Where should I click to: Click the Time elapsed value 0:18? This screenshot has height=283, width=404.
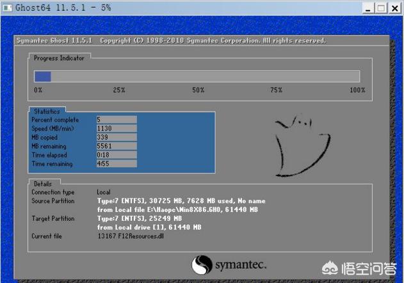117,155
